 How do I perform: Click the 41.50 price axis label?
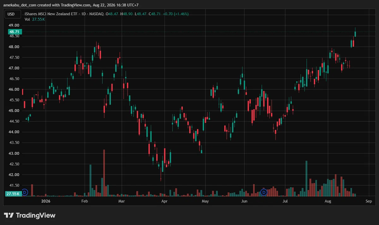(x=14, y=186)
